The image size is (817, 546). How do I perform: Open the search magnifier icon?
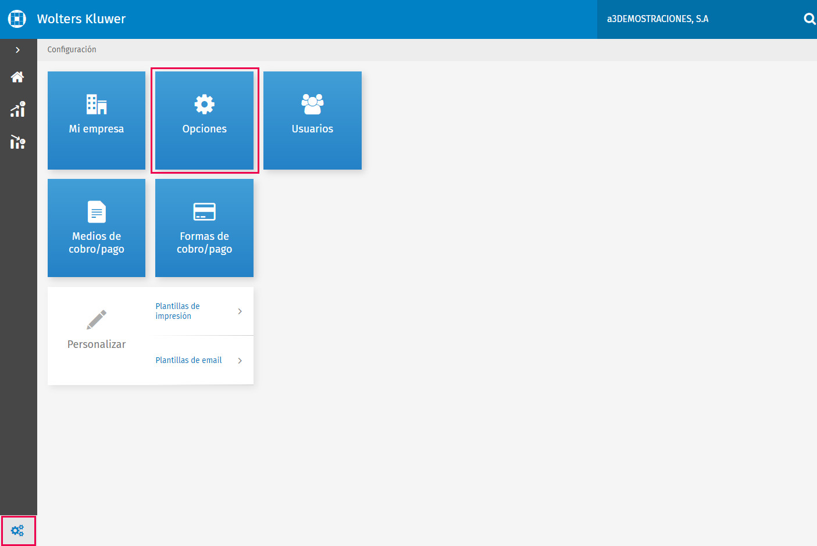pos(809,19)
